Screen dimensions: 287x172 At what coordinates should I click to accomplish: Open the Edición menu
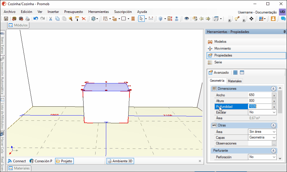[x=26, y=12]
